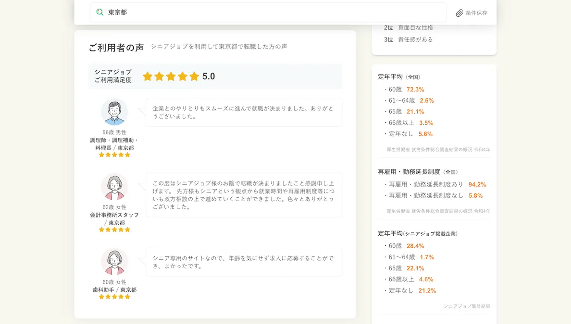Click the 62-year-old woman's avatar
The width and height of the screenshot is (571, 324).
pyautogui.click(x=114, y=187)
